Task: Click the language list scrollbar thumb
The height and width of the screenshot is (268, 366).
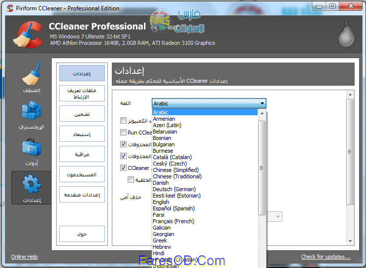Action: [262, 168]
